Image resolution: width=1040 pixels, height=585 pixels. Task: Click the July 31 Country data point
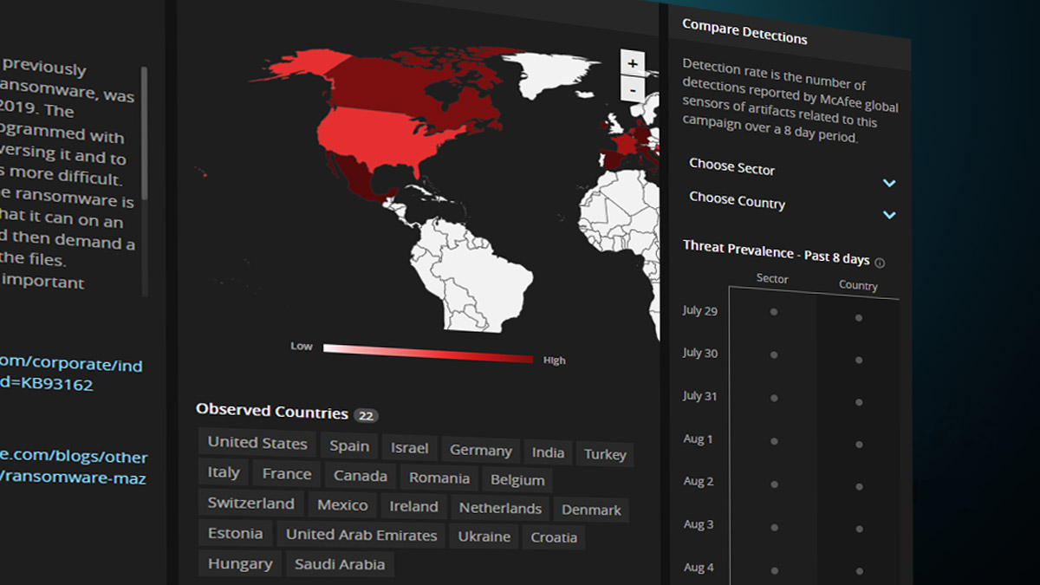click(858, 402)
